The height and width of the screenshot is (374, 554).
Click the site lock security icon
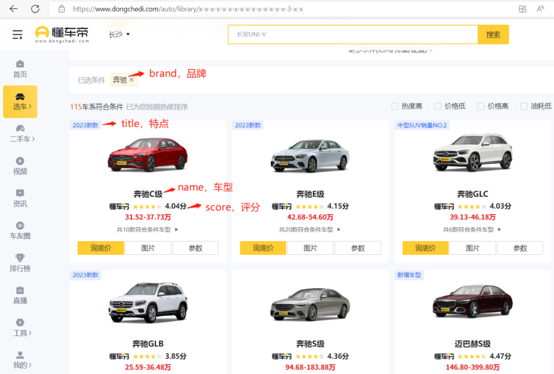(62, 9)
